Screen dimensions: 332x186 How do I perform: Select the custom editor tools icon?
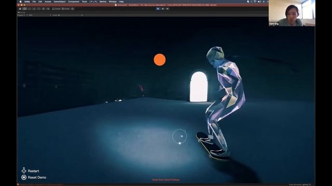48,9
